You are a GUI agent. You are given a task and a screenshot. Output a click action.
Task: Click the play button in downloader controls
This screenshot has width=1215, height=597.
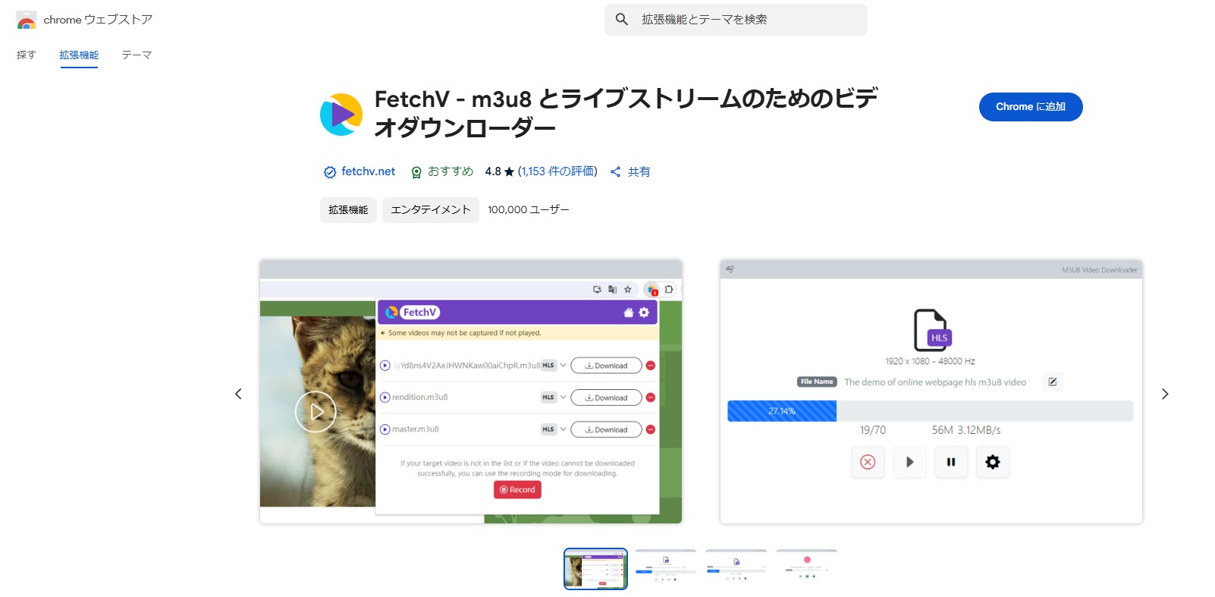click(909, 462)
